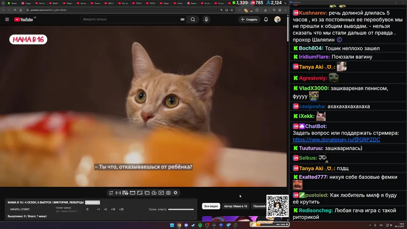Adjust the Громк. алерта volume slider
This screenshot has width=407, height=229.
tap(181, 209)
